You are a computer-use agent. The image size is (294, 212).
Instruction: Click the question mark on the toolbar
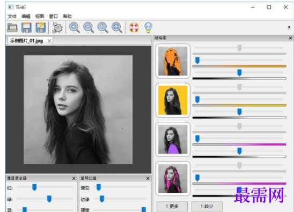point(289,28)
